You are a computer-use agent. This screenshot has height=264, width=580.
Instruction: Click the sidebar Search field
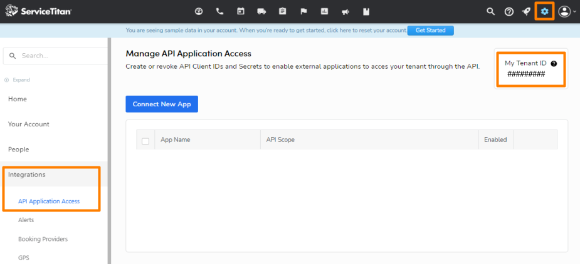tap(55, 56)
